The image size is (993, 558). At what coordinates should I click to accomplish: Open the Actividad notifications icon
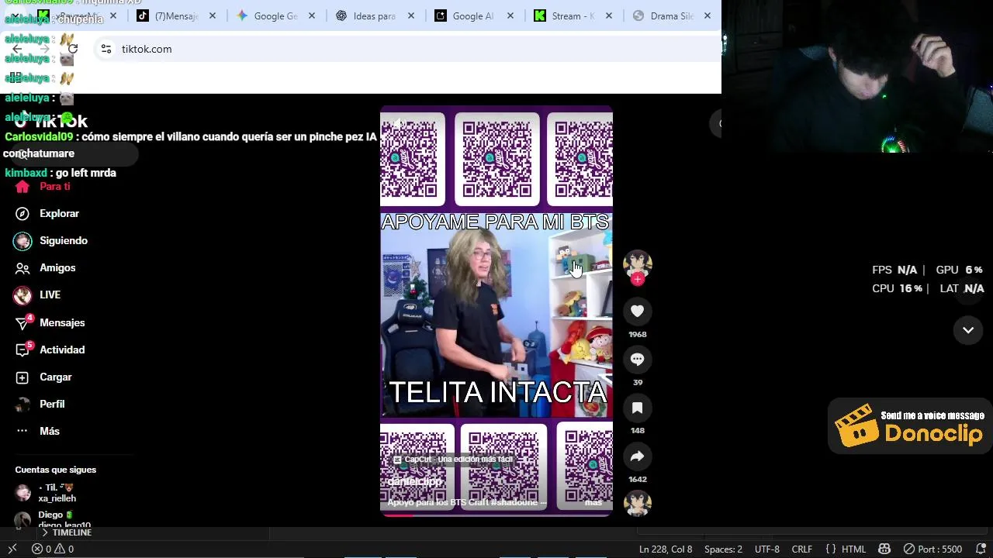(22, 350)
